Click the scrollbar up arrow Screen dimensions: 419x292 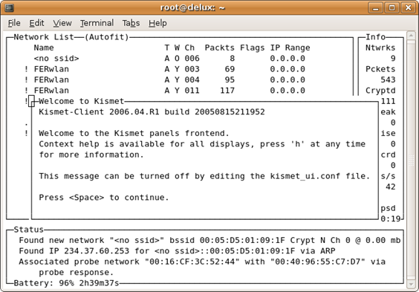click(x=411, y=35)
